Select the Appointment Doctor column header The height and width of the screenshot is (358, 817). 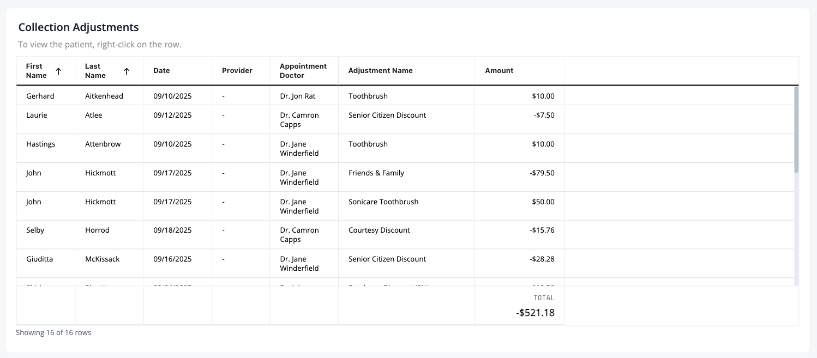303,71
